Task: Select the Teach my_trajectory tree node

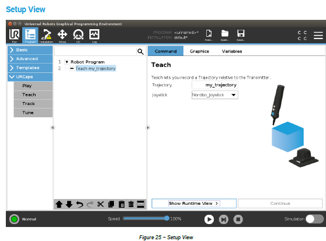Action: [x=96, y=68]
